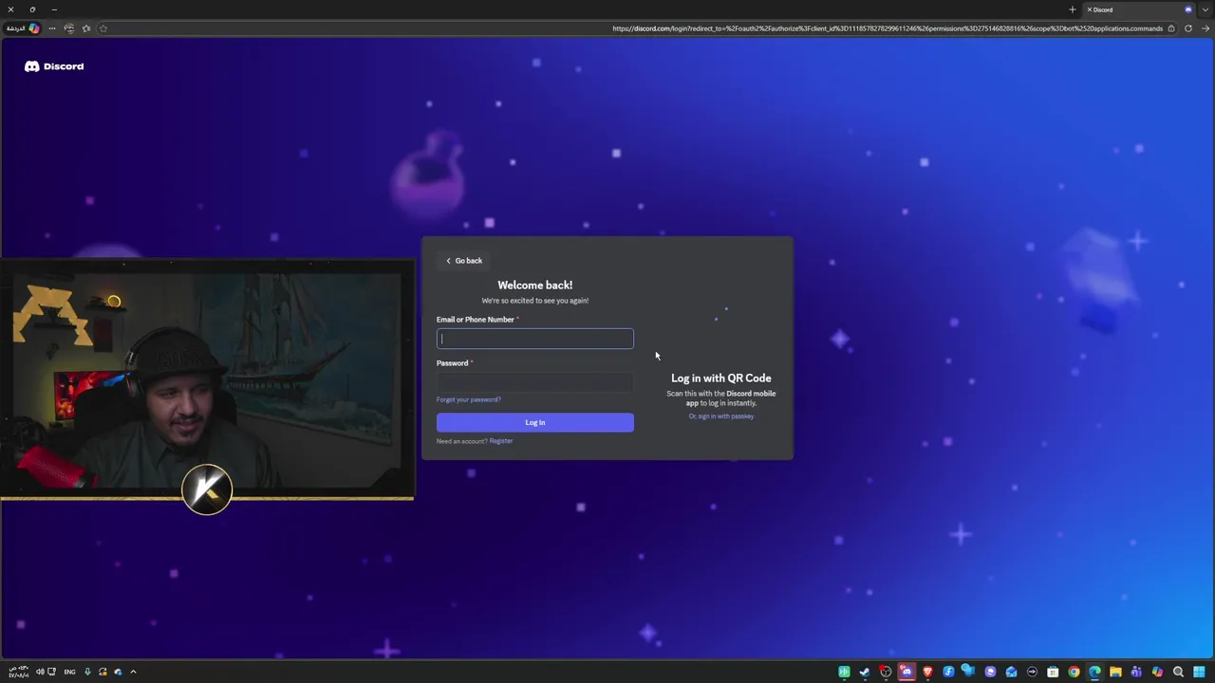1215x683 pixels.
Task: Launch Brave browser from the taskbar
Action: tap(927, 672)
